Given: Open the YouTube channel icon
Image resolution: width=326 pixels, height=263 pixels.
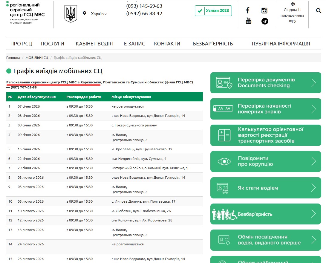Looking at the screenshot, I should pos(248,21).
